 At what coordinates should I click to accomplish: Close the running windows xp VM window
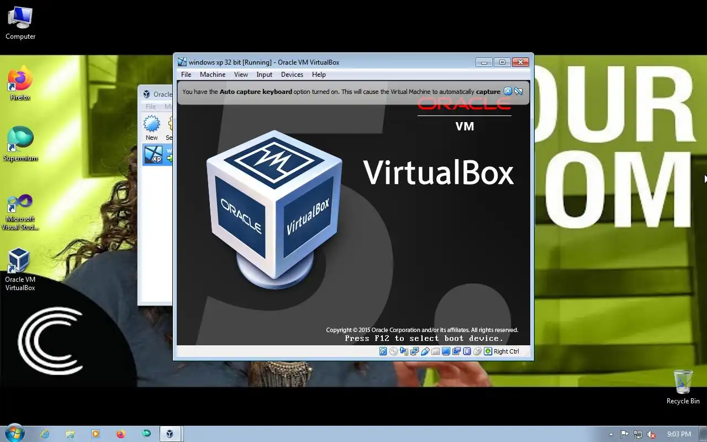520,62
